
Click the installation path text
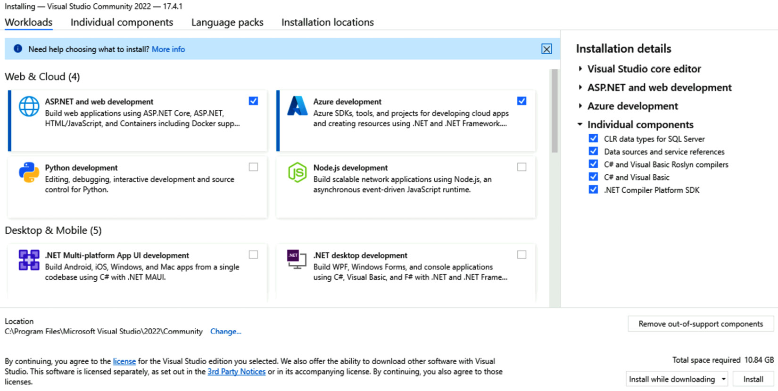(x=104, y=331)
